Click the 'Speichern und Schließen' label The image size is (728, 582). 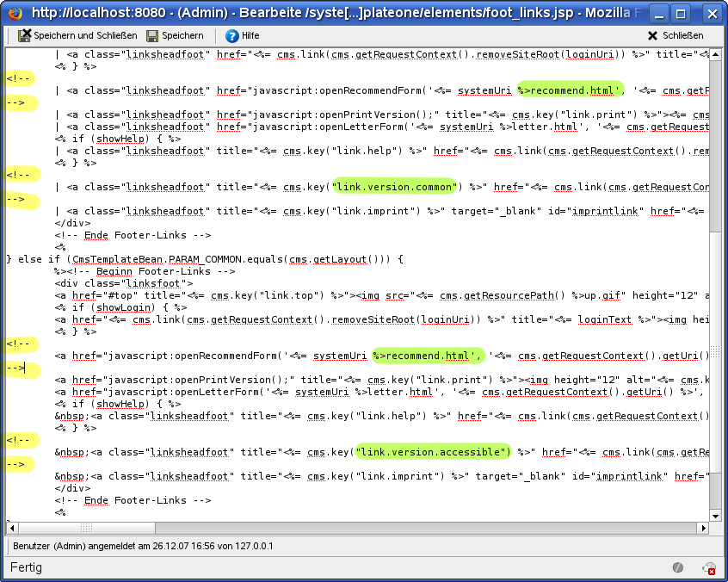click(85, 36)
